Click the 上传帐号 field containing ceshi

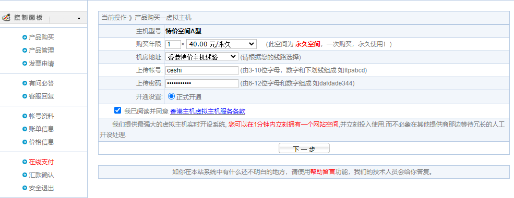[x=202, y=70]
